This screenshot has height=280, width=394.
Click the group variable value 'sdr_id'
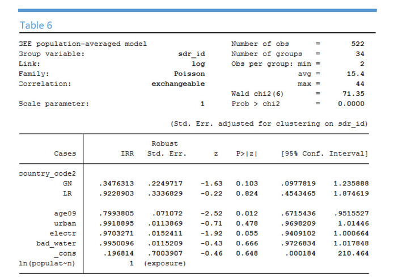192,54
